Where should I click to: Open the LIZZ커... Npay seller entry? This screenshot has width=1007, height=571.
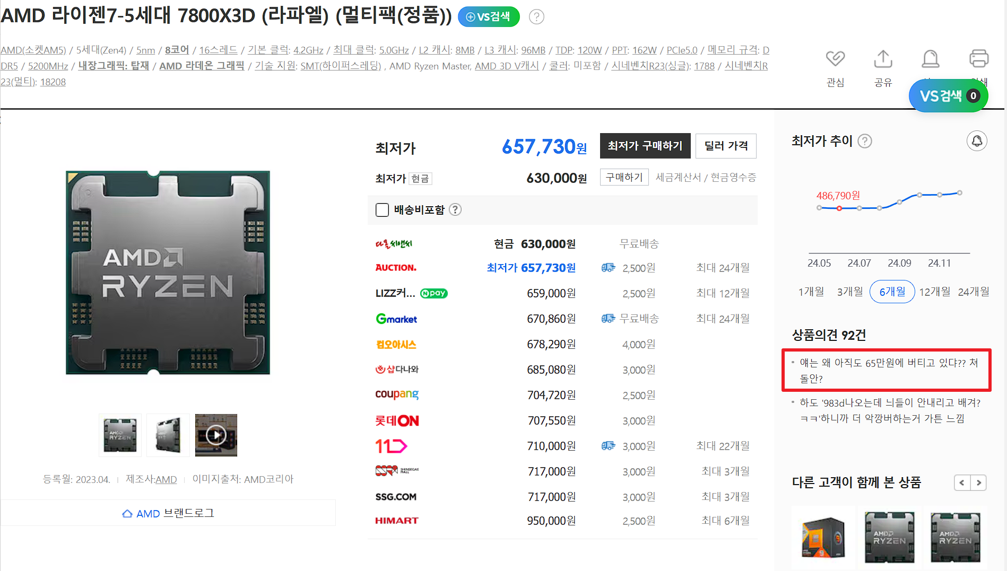click(412, 293)
